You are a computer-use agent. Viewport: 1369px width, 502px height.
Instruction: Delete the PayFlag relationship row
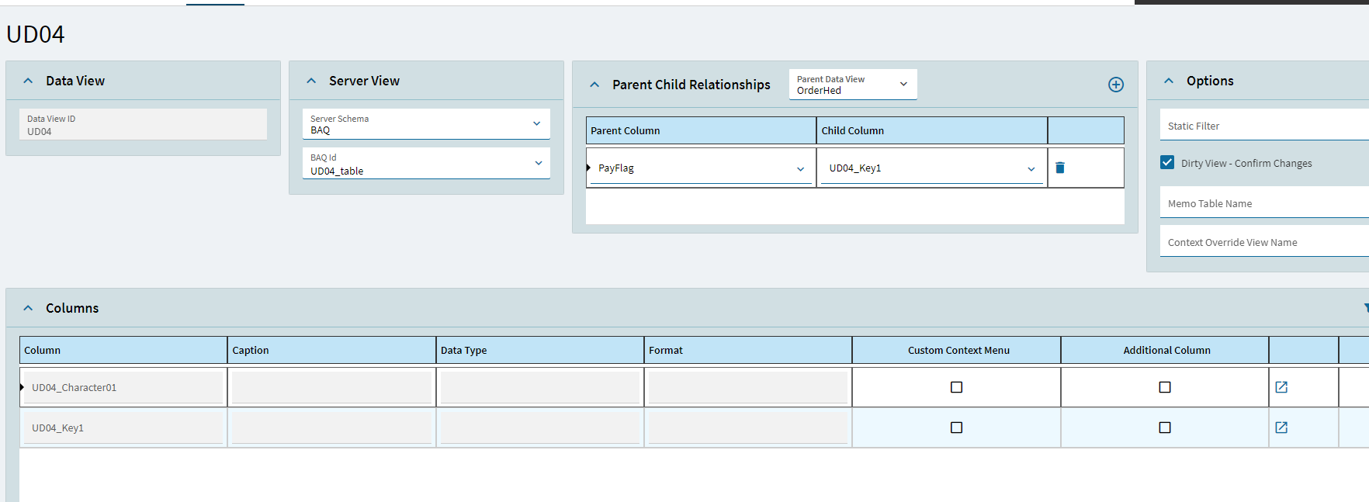point(1060,168)
